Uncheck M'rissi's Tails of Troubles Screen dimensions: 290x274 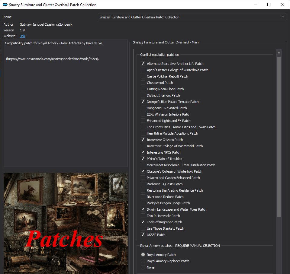(x=143, y=158)
